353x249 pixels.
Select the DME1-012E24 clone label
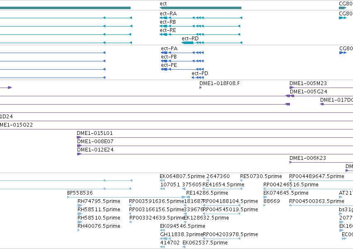pos(95,150)
